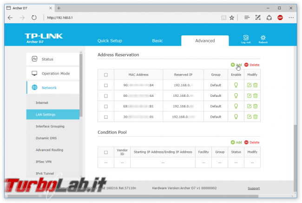This screenshot has height=203, width=302.
Task: Open the Support link in footer
Action: [x=254, y=188]
